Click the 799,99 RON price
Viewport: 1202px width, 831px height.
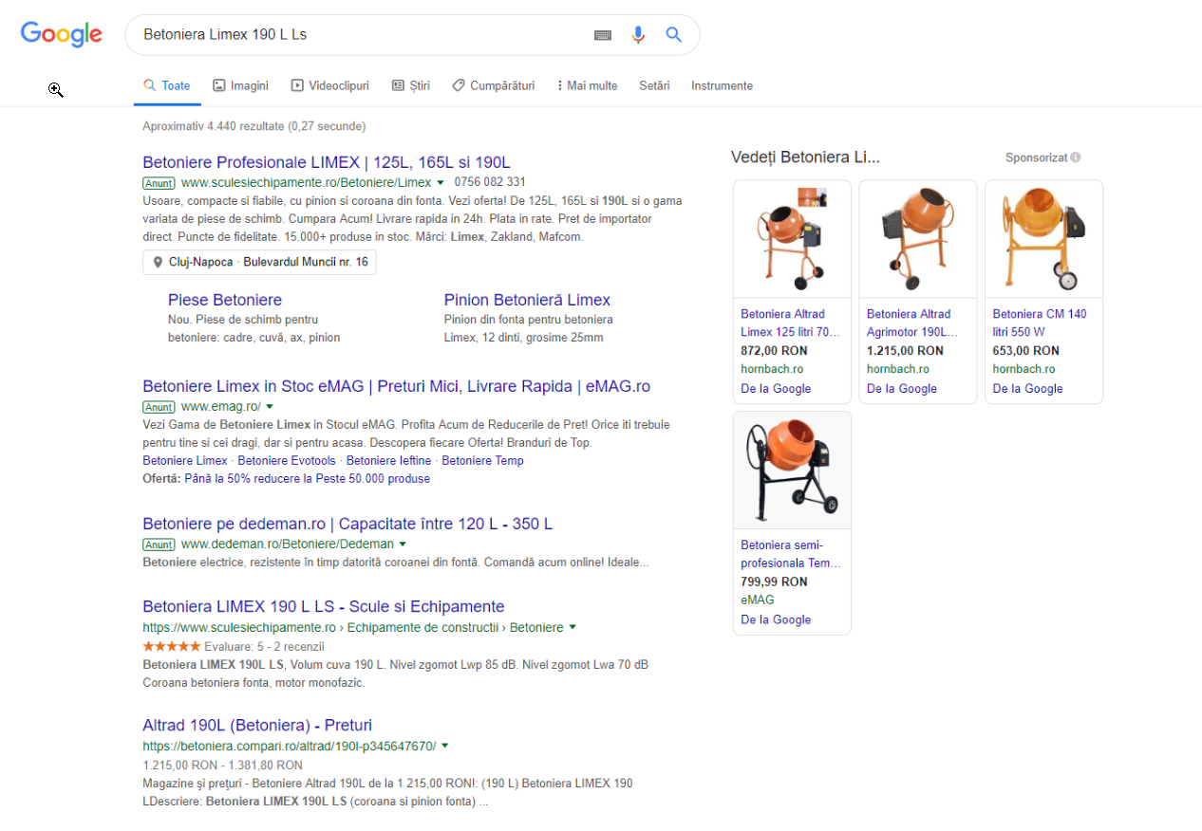[774, 582]
